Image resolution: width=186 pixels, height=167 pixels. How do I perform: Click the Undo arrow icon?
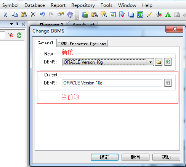42,15
